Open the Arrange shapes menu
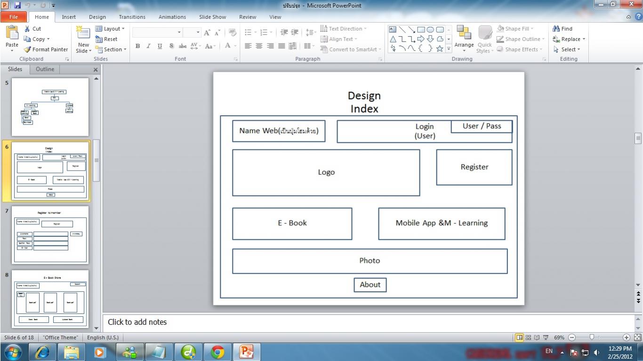The width and height of the screenshot is (643, 361). (x=464, y=39)
